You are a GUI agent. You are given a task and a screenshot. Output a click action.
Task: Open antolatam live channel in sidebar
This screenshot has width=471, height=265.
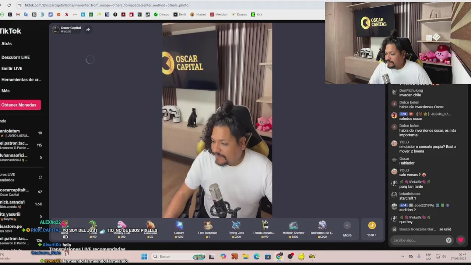(x=21, y=133)
